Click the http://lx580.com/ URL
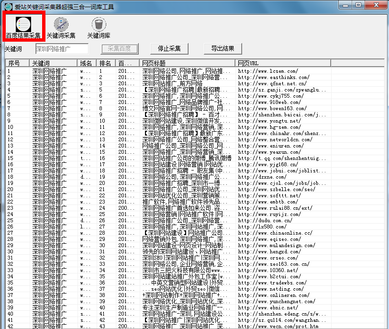The width and height of the screenshot is (389, 329). coord(262,227)
